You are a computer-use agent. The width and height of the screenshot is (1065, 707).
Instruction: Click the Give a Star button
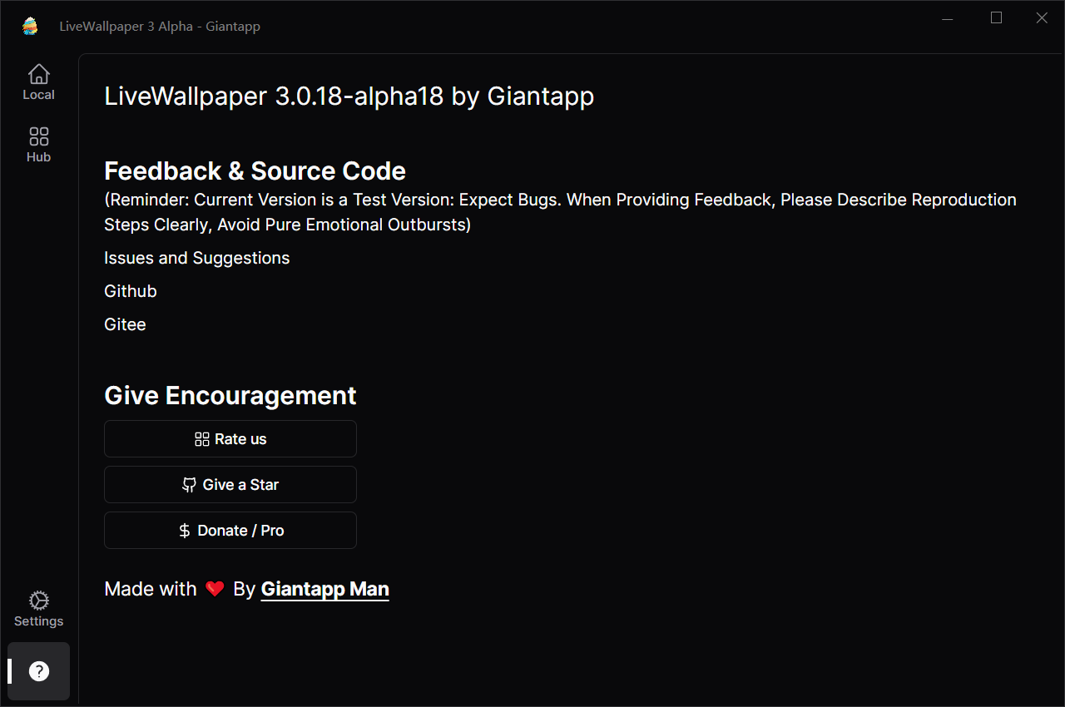click(230, 484)
